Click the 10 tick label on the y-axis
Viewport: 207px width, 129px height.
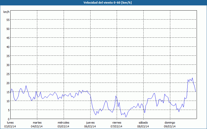8,101
